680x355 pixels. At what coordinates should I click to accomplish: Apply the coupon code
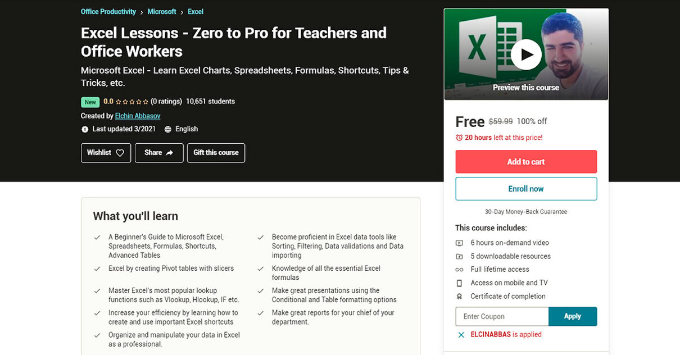(572, 316)
